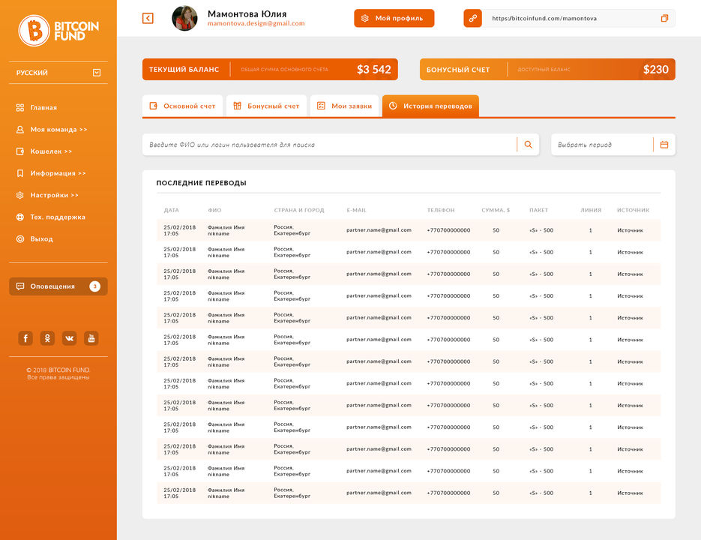Click the Настройки gear icon
Screen dimensions: 701x540
coord(20,195)
